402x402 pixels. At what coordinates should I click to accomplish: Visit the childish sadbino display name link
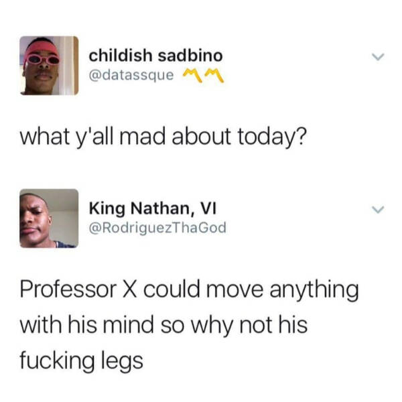[155, 56]
